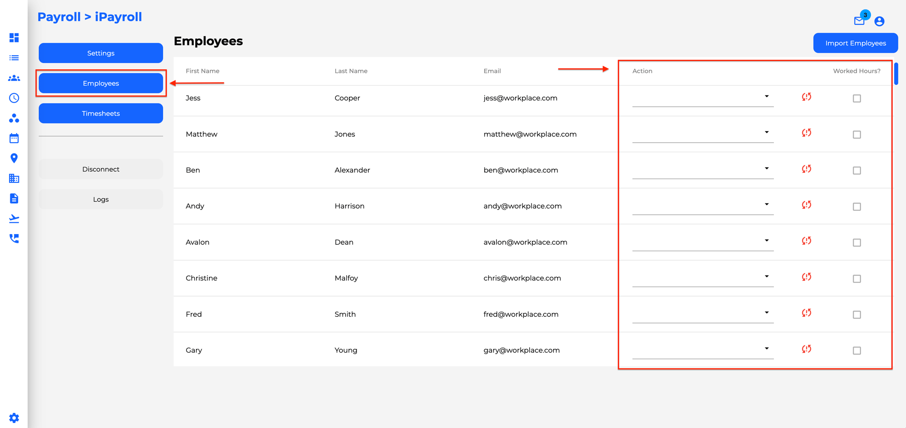Open the dashboard icon in the sidebar
This screenshot has height=428, width=906.
[14, 38]
